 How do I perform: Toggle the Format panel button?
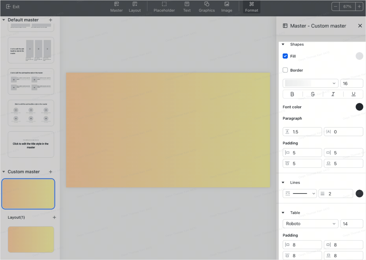point(252,7)
